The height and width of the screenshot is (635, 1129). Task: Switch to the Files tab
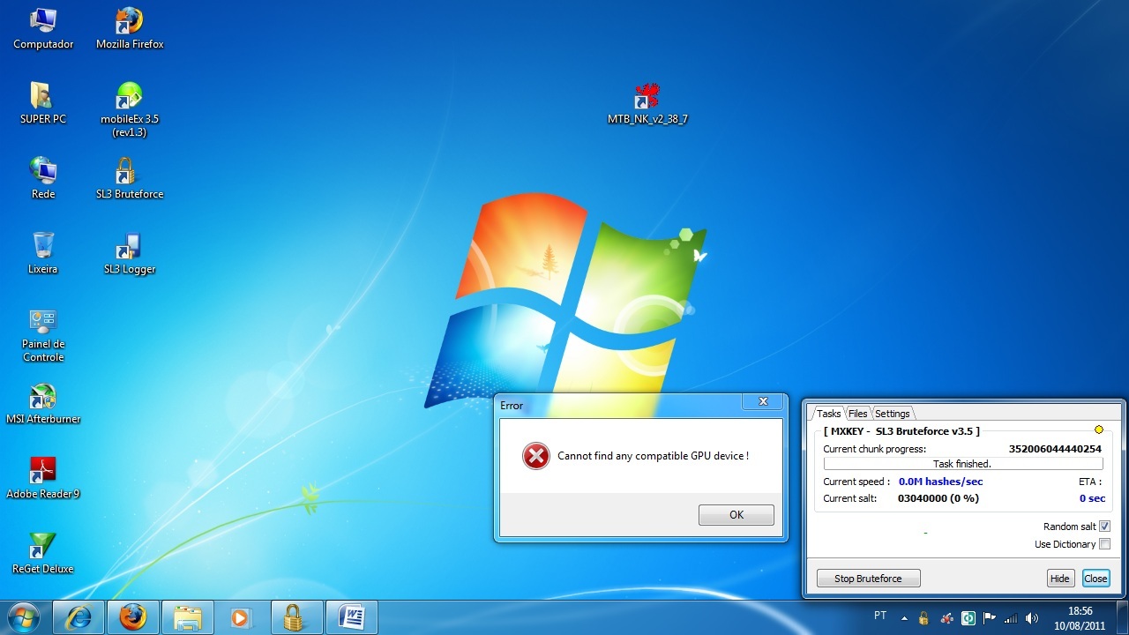[x=857, y=414]
